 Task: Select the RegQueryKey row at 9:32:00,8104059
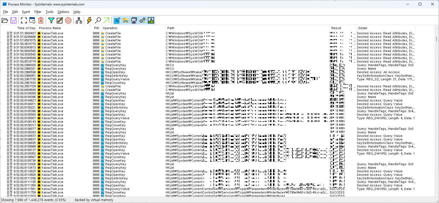pos(208,93)
